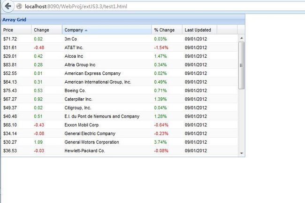Screen dimensions: 305x203
Task: Click the $52.55 price cell
Action: click(10, 73)
